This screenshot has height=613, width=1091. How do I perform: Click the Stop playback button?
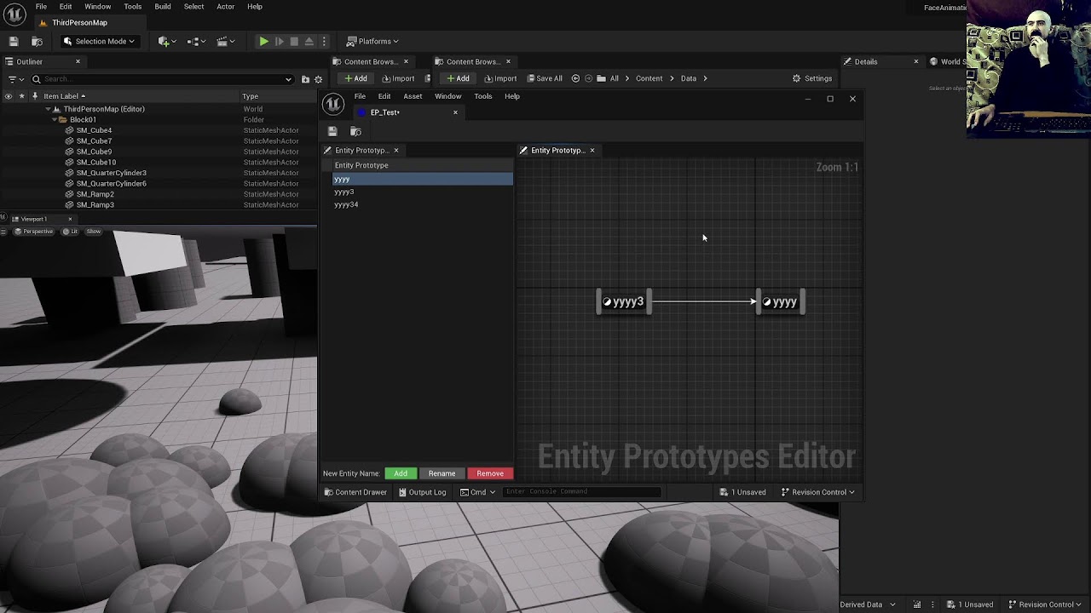(x=294, y=41)
